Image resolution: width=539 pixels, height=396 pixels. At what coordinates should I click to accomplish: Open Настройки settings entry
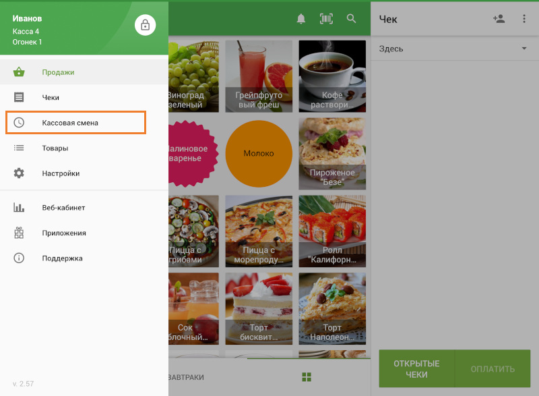click(61, 173)
